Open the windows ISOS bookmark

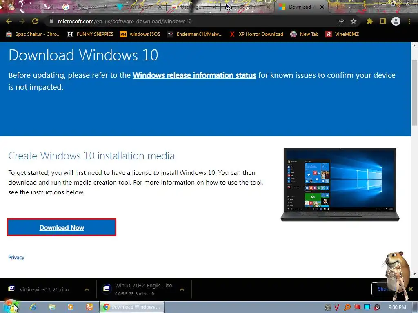click(140, 34)
